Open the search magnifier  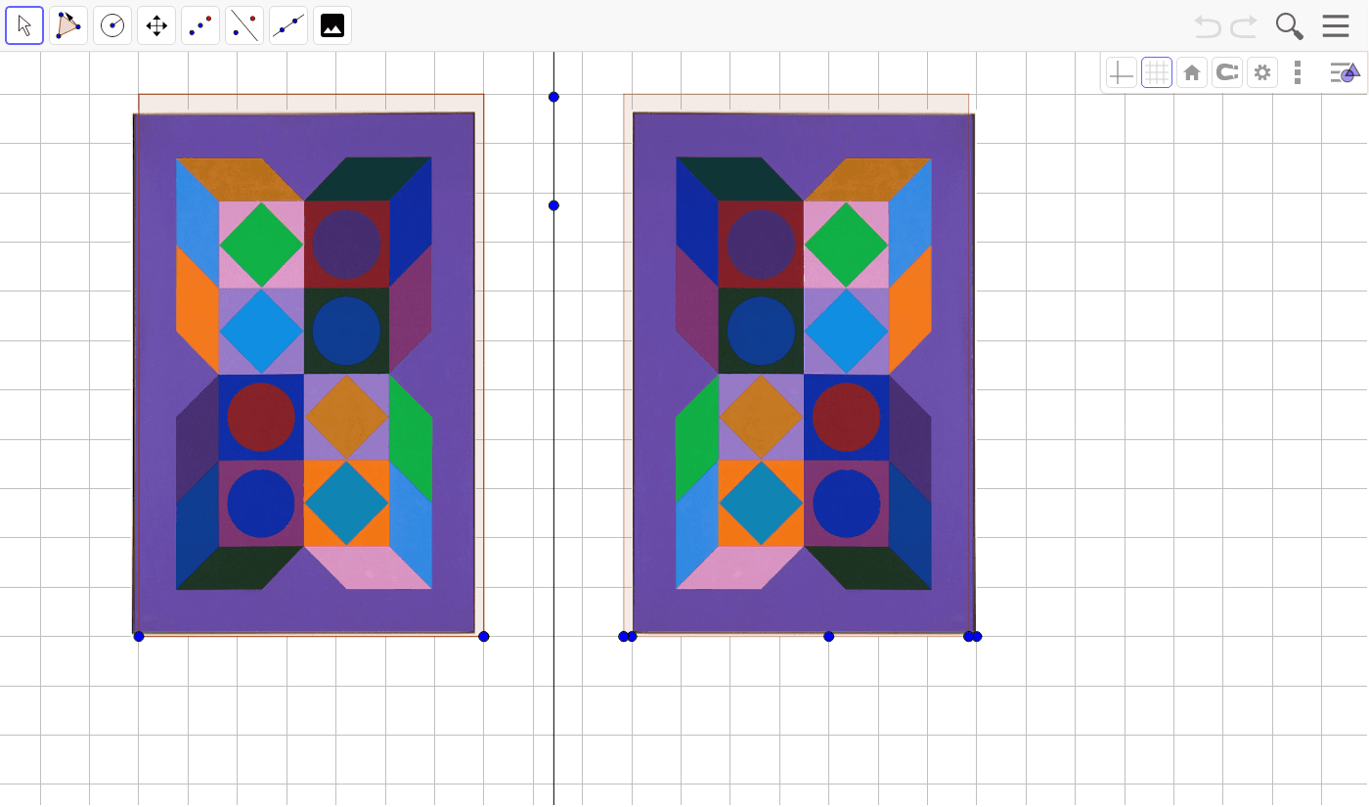point(1290,26)
